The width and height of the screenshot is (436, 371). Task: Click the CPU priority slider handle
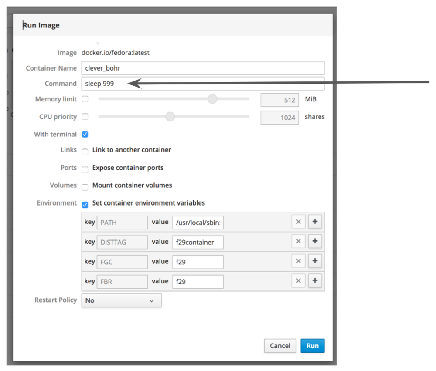tap(170, 116)
